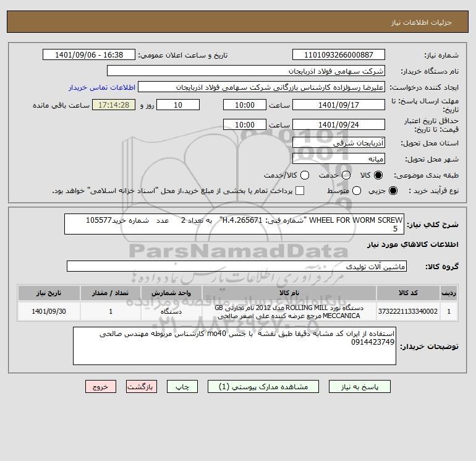Image resolution: width=476 pixels, height=461 pixels.
Task: Click the شماره نیاز field 1101093266000887
Action: coord(339,54)
